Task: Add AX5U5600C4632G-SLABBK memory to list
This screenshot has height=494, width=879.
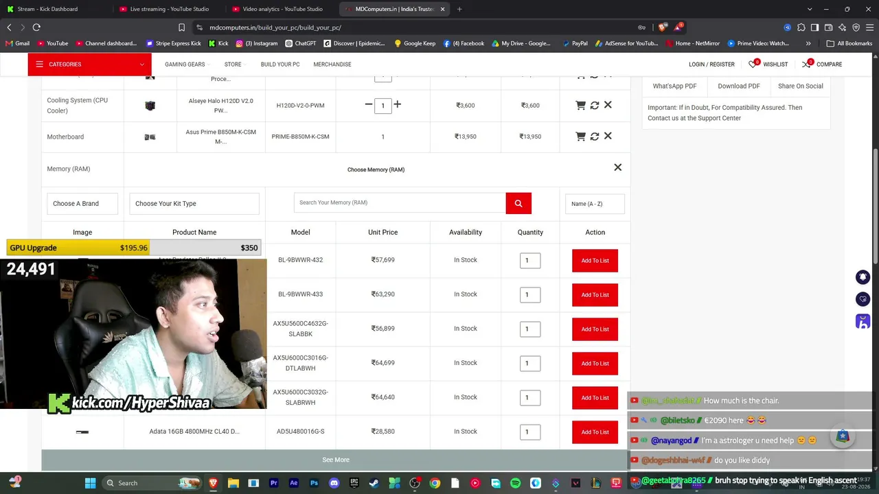Action: [x=595, y=329]
